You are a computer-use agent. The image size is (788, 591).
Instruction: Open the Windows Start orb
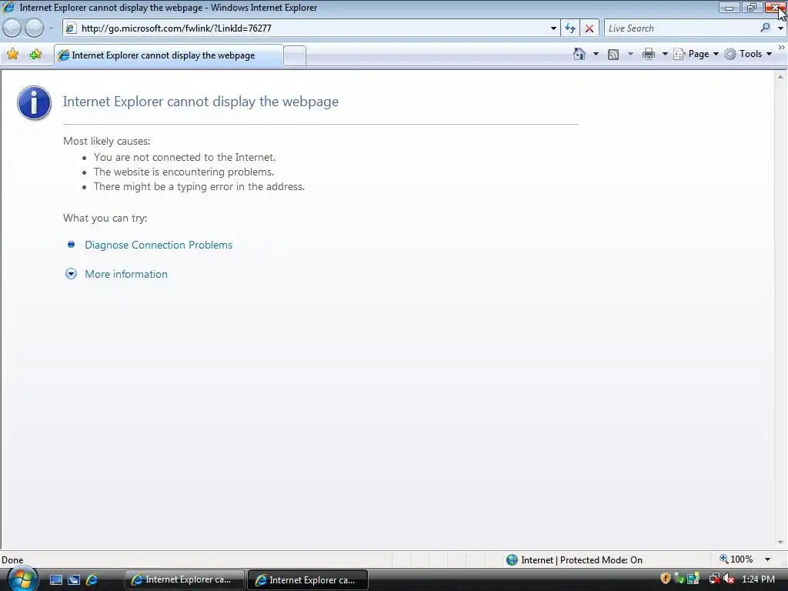coord(22,579)
